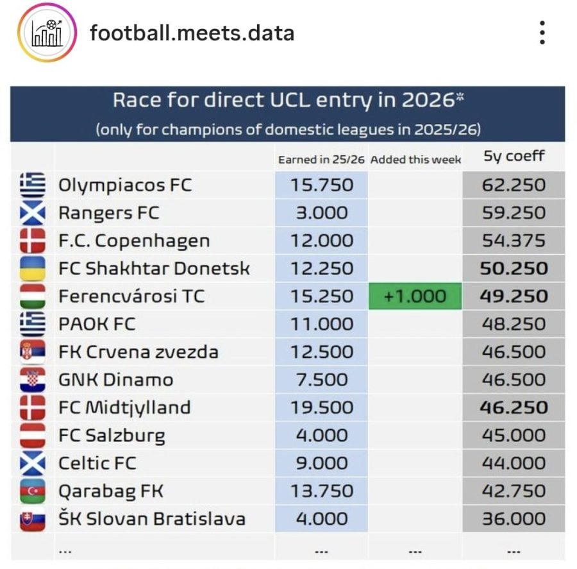Screen dimensions: 577x569
Task: Click the football.meets.data username
Action: coord(192,33)
